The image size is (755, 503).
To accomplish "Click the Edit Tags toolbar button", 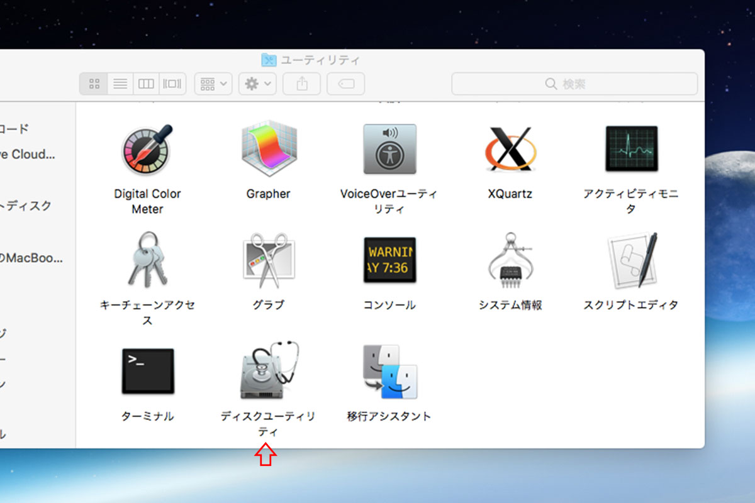I will (346, 84).
